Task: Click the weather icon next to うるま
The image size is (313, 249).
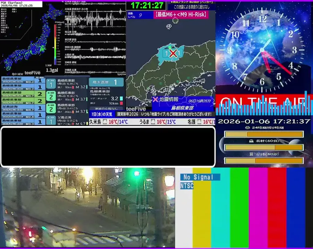Action: tap(153, 122)
